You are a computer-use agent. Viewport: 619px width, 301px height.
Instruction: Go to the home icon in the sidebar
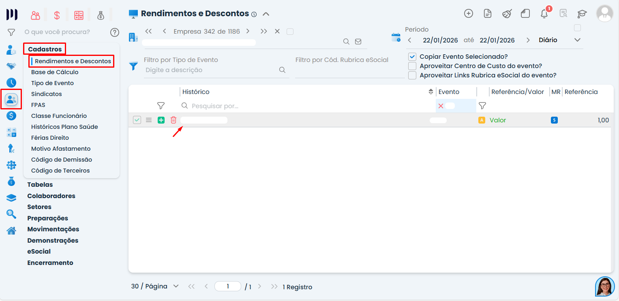point(11,231)
